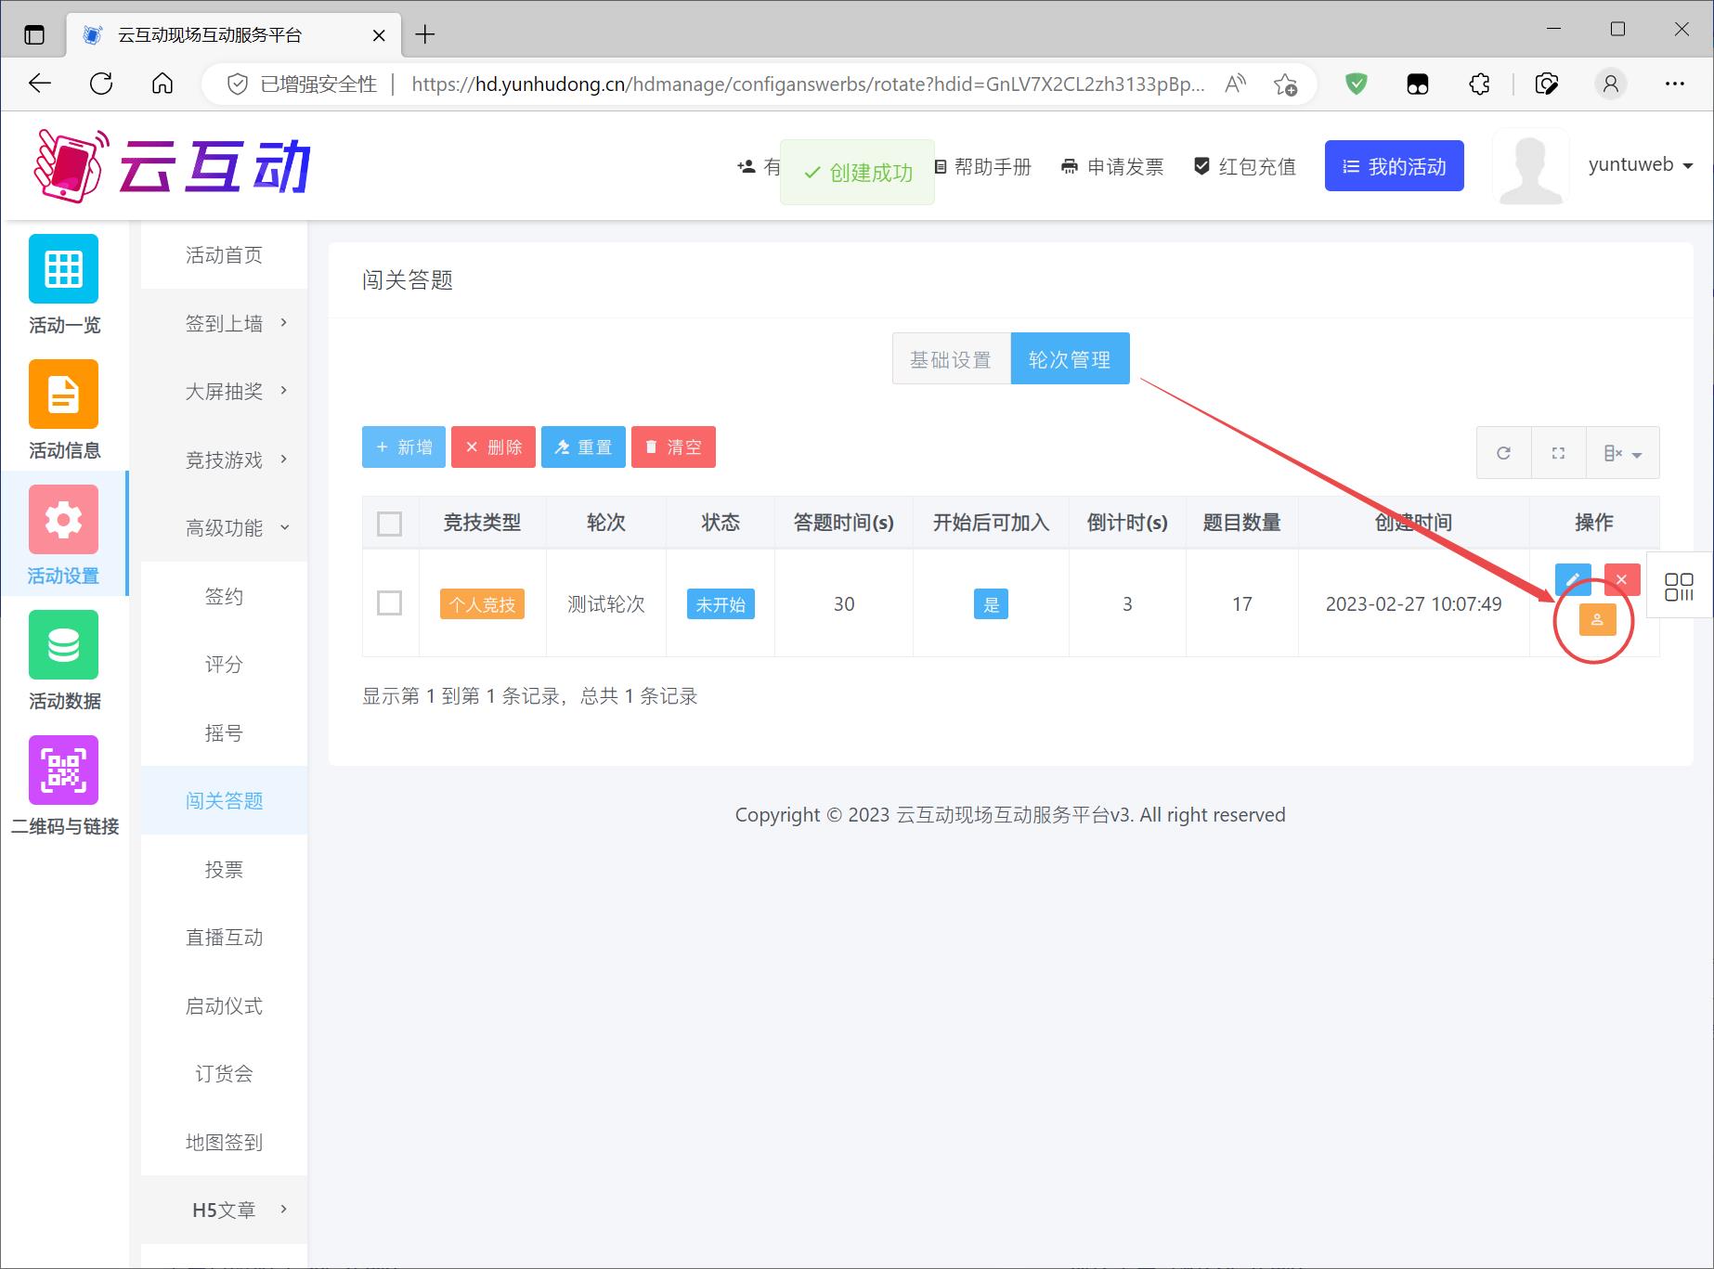Collapse the 高级功能 menu section
This screenshot has width=1714, height=1269.
click(x=225, y=528)
